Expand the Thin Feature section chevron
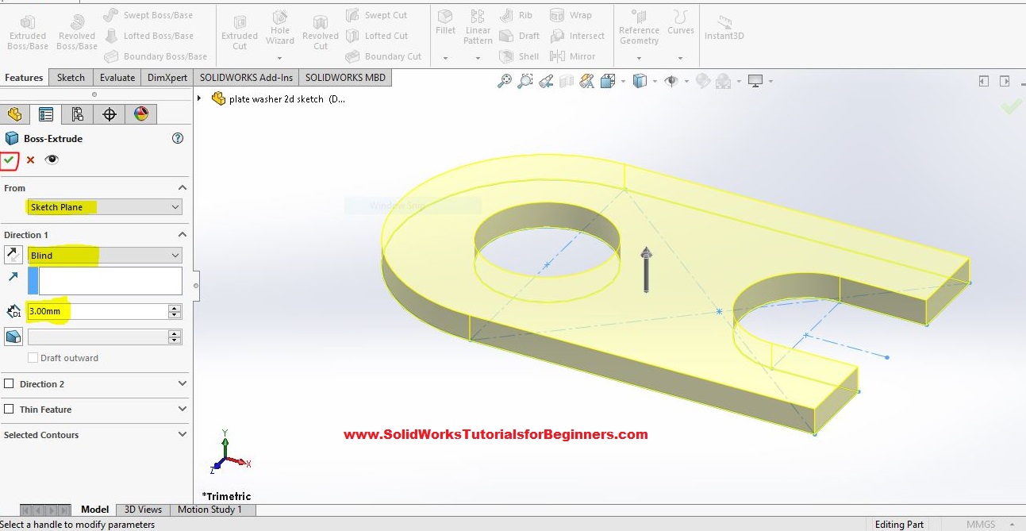 coord(183,410)
